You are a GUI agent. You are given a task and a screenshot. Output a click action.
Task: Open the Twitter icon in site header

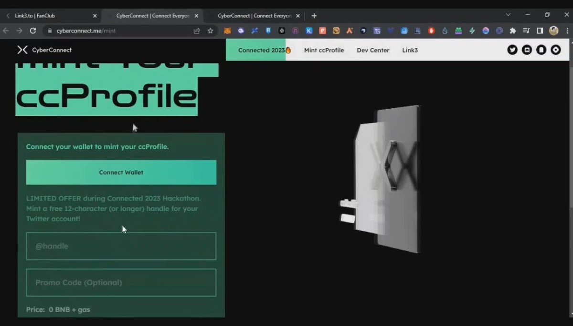[x=512, y=50]
